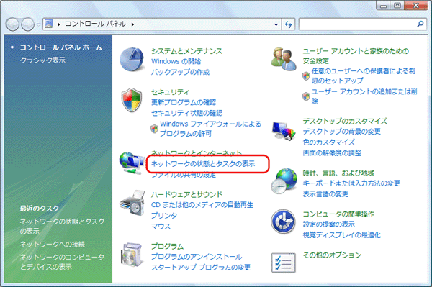
Task: Open コンピュータの簡単操作 category
Action: tap(338, 214)
